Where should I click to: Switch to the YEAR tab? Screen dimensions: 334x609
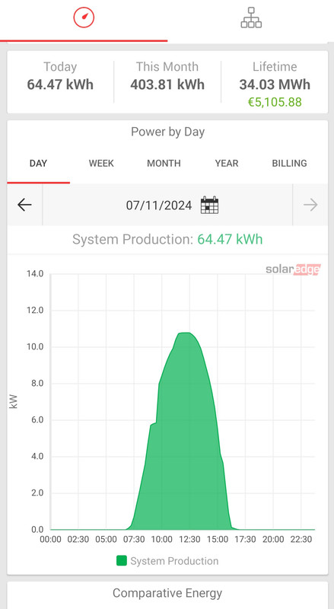coord(227,163)
